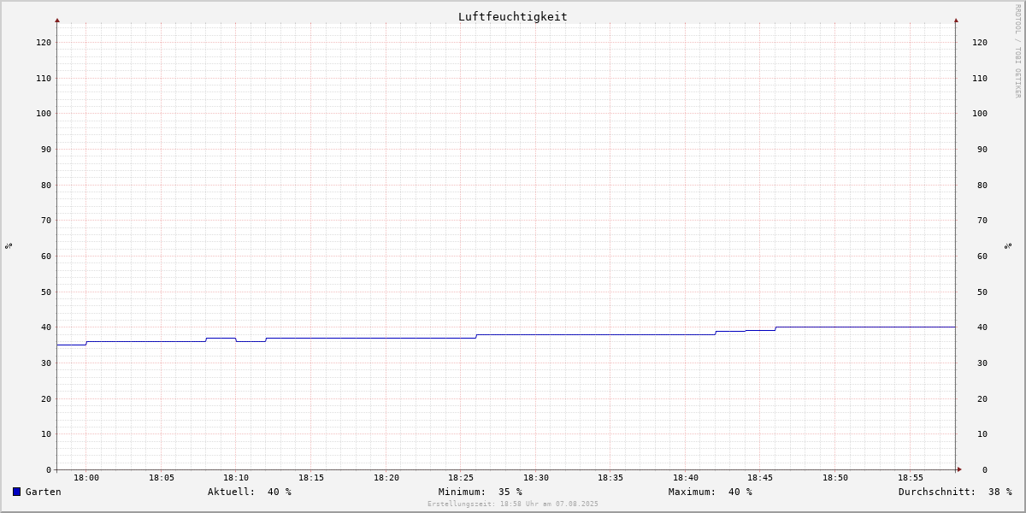Click the 18:05 time axis label
1026x513 pixels.
click(x=162, y=477)
